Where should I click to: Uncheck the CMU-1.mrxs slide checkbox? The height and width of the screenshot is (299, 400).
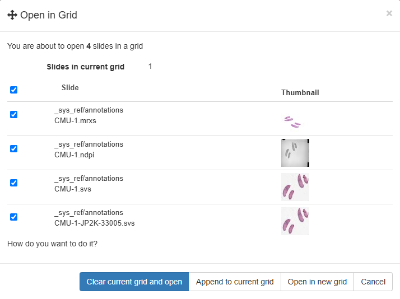coord(14,114)
